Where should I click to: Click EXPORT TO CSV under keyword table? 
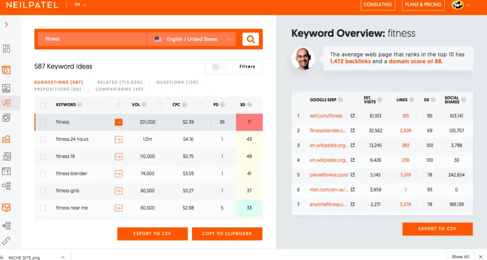152,234
